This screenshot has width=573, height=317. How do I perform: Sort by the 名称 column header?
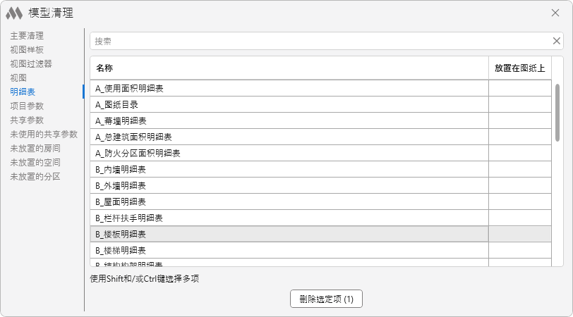(x=104, y=68)
